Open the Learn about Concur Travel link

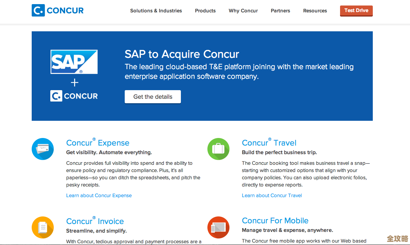272,195
